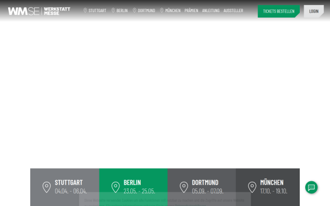Select the Stuttgart 04.04. - 06.04. card title
Screen dimensions: 330x206
(69, 182)
